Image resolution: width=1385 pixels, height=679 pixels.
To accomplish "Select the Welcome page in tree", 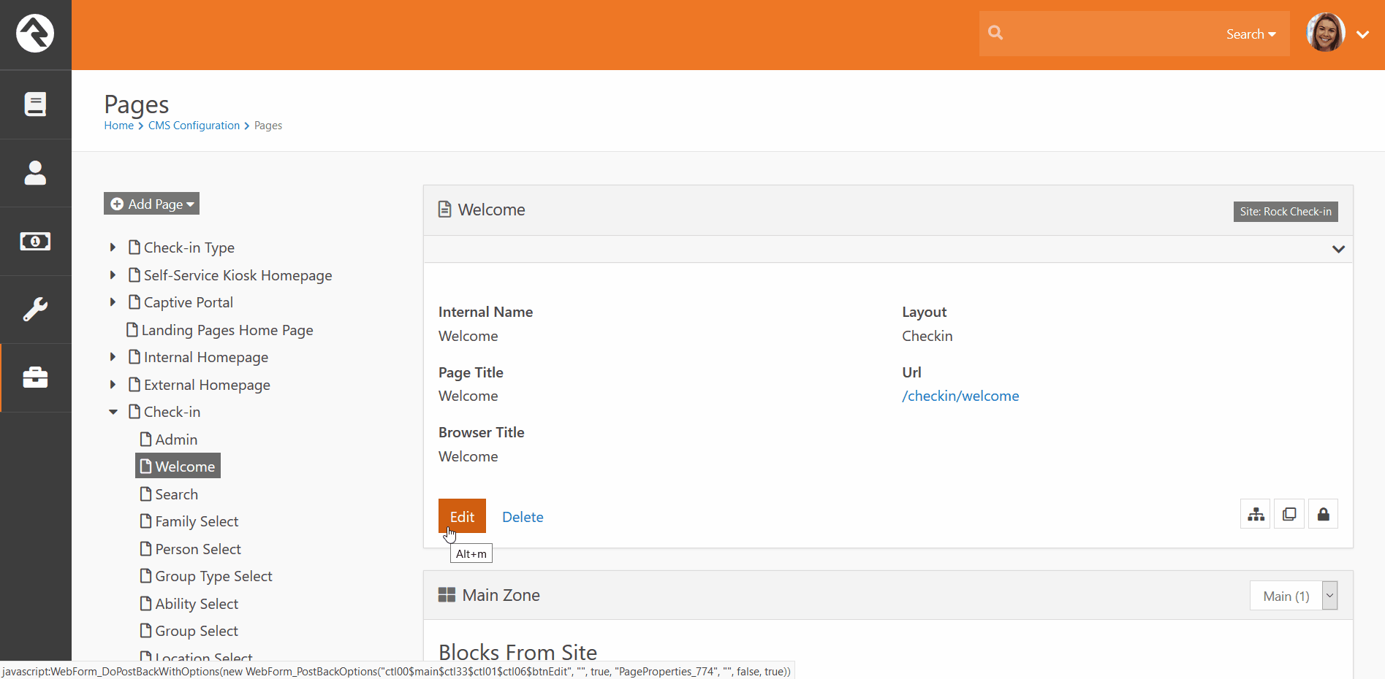I will [178, 467].
